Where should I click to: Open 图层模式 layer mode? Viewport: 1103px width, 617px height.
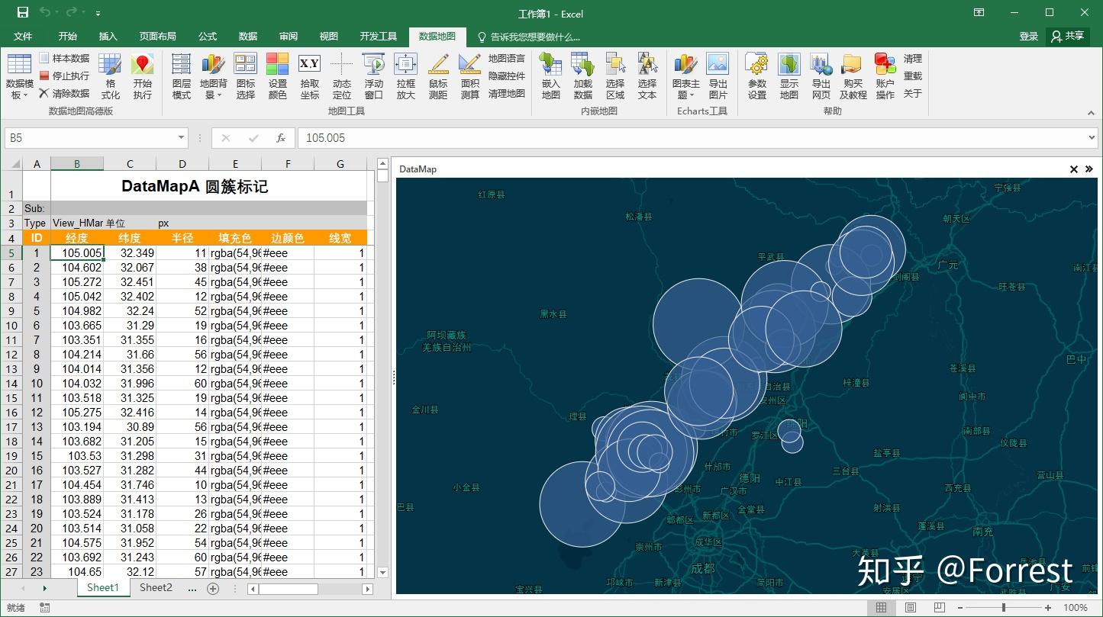click(x=182, y=76)
